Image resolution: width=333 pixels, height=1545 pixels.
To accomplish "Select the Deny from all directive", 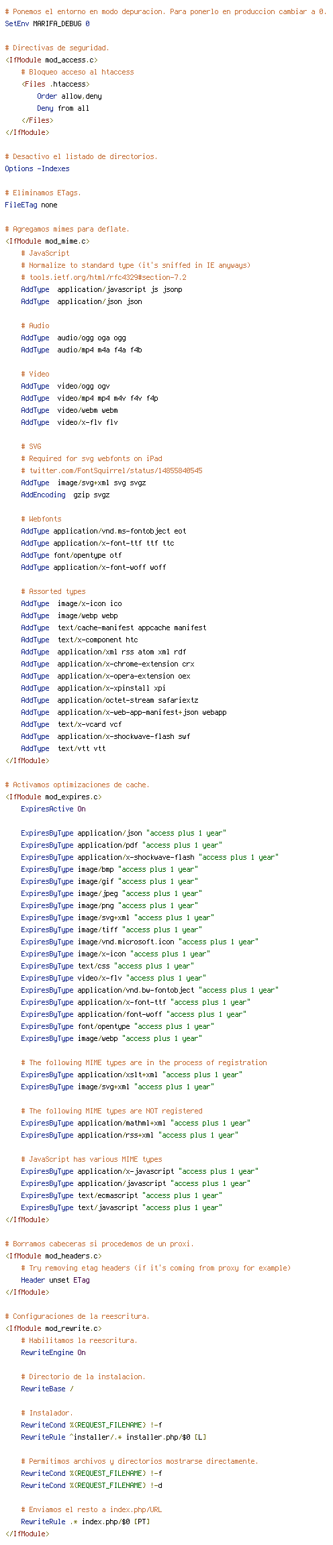I will click(x=62, y=108).
